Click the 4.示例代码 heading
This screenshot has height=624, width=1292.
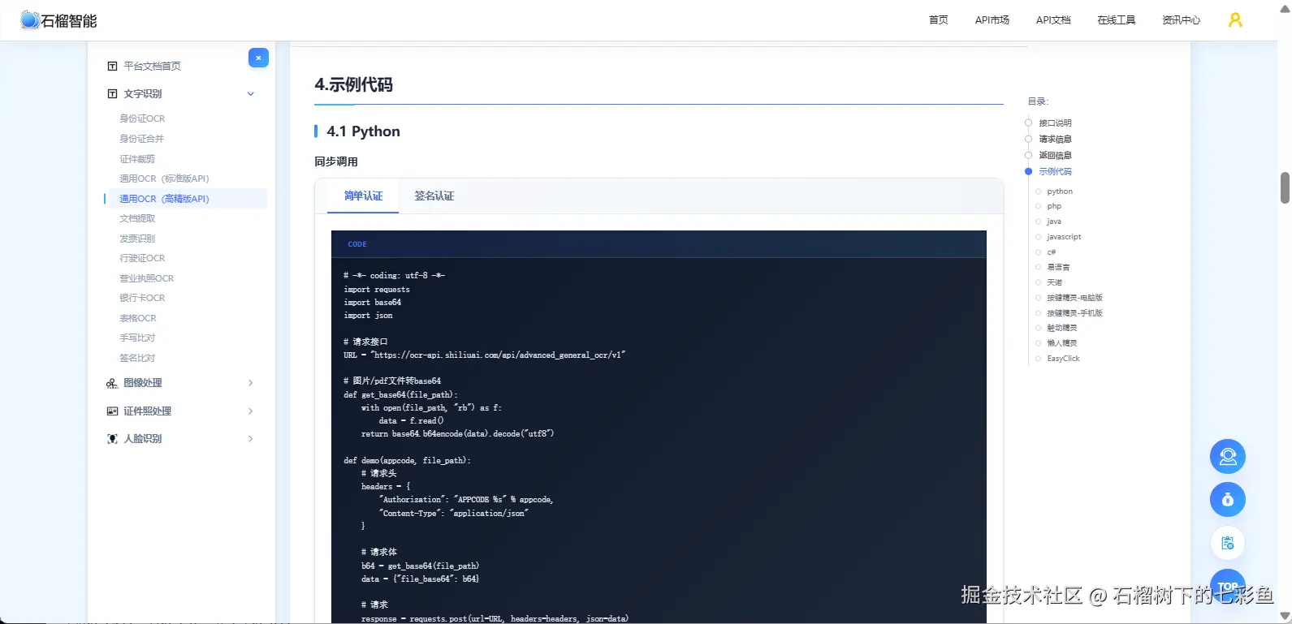pyautogui.click(x=353, y=85)
